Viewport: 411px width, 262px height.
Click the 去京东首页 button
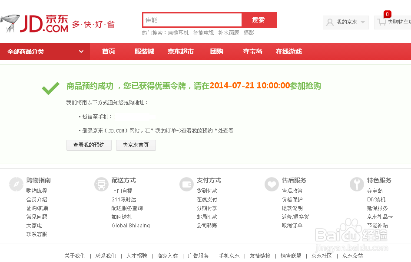point(136,145)
